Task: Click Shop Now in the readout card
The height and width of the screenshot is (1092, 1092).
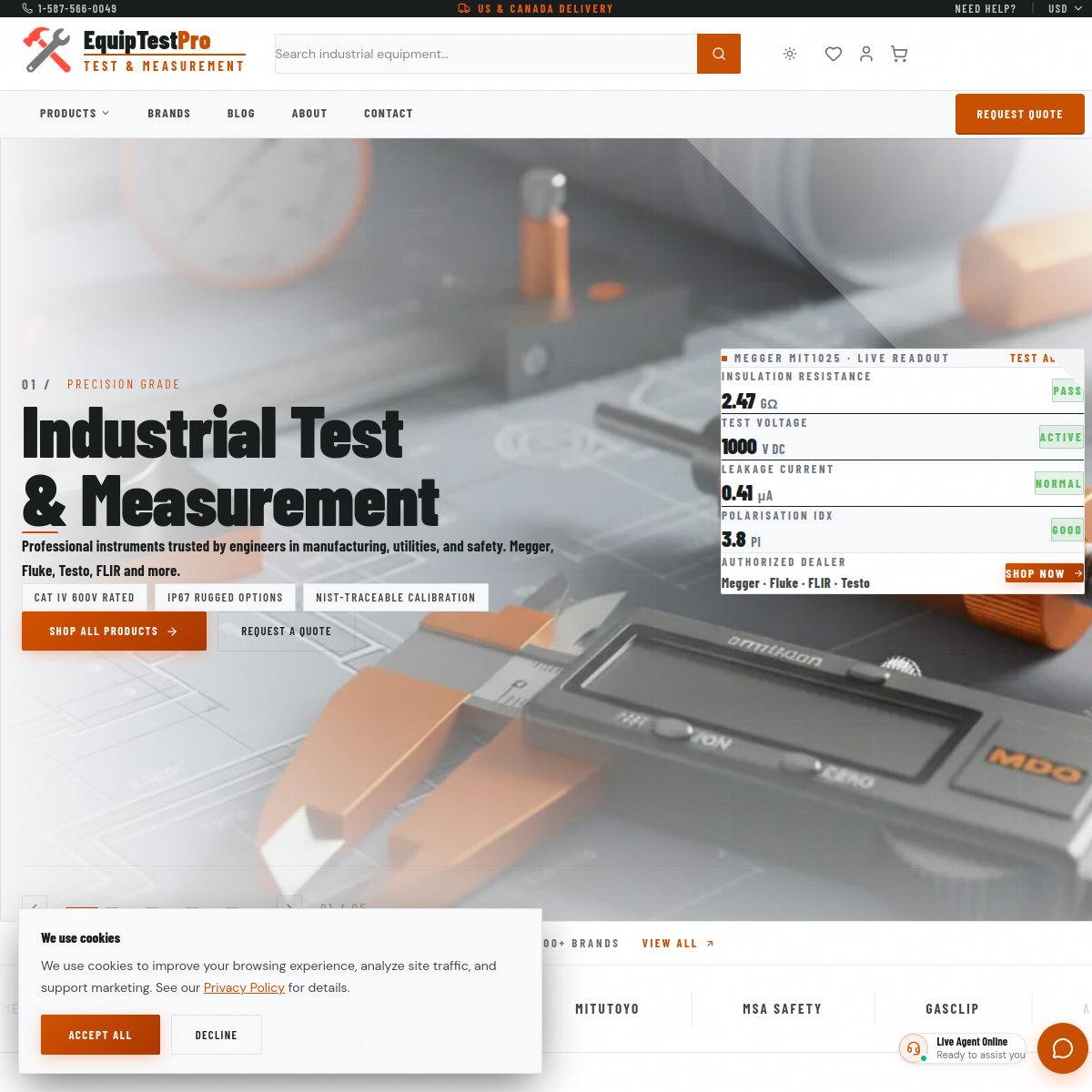Action: coord(1044,573)
